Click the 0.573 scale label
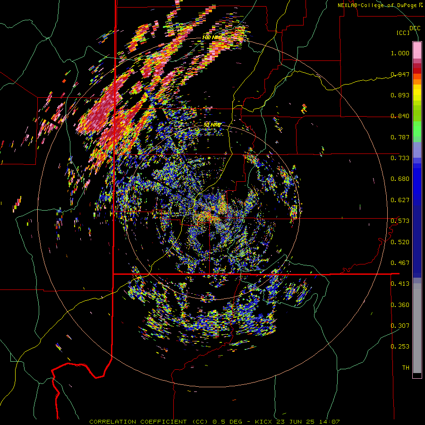 (400, 221)
